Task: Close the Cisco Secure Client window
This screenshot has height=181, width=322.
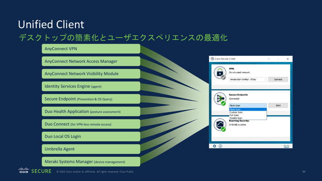Action: point(288,59)
